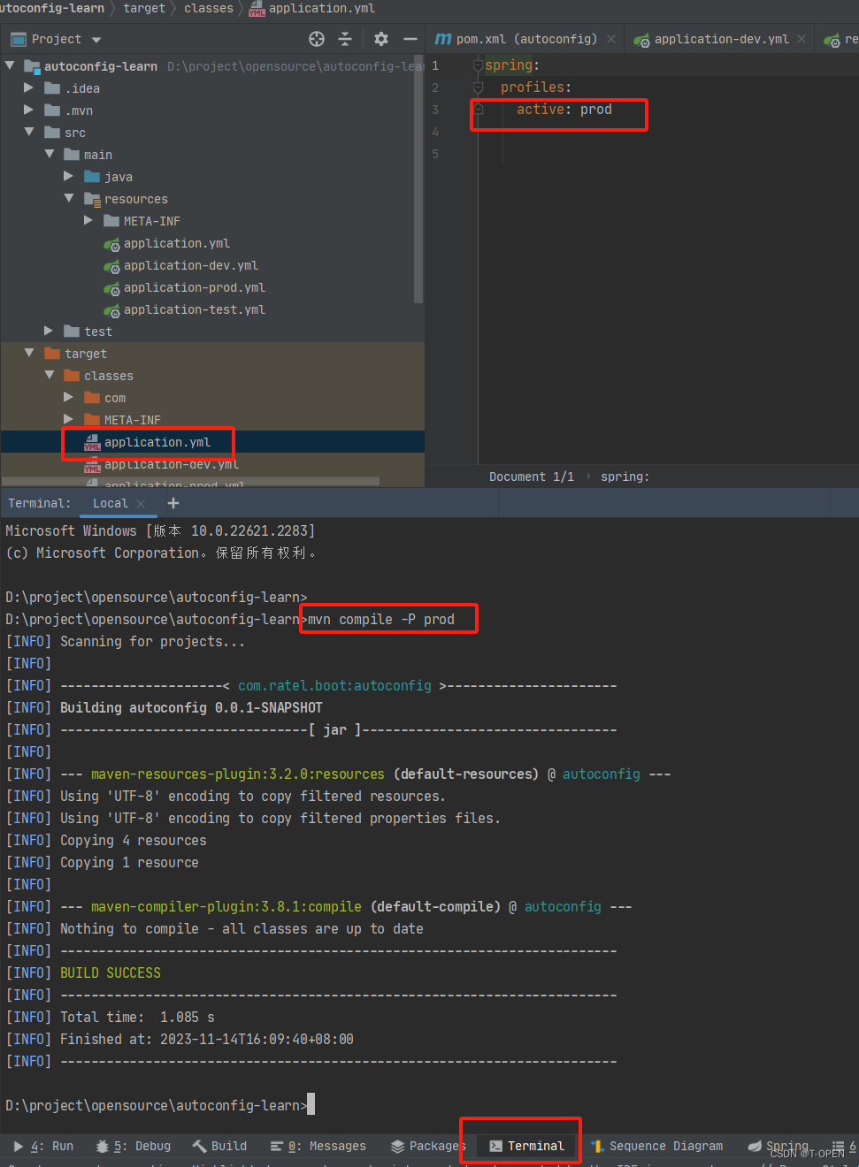Open the Messages tool window

click(x=318, y=1146)
